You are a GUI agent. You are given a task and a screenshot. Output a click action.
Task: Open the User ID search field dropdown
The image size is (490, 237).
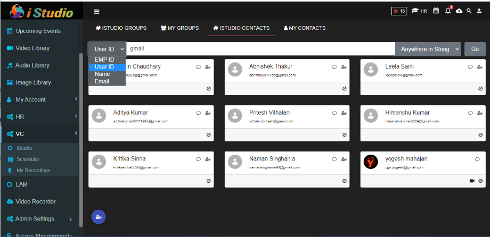point(107,49)
